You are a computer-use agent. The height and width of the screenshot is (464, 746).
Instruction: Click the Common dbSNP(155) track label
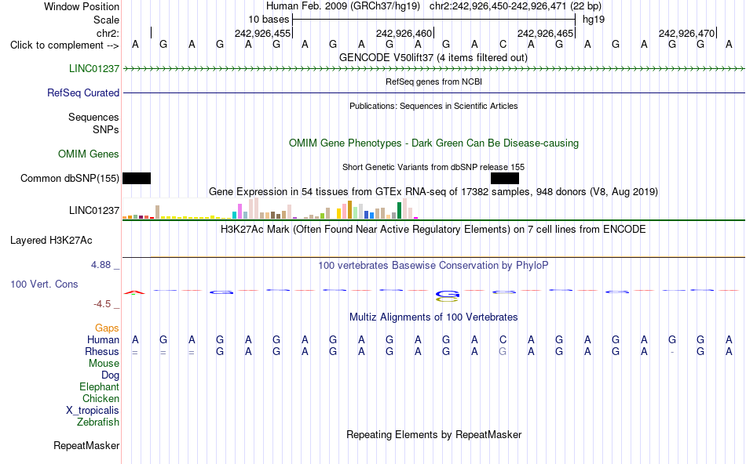pos(69,178)
